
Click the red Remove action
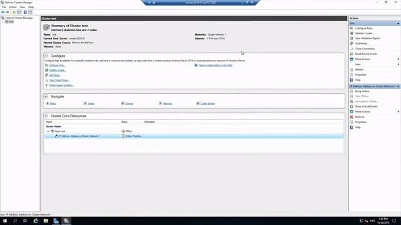tap(360, 117)
